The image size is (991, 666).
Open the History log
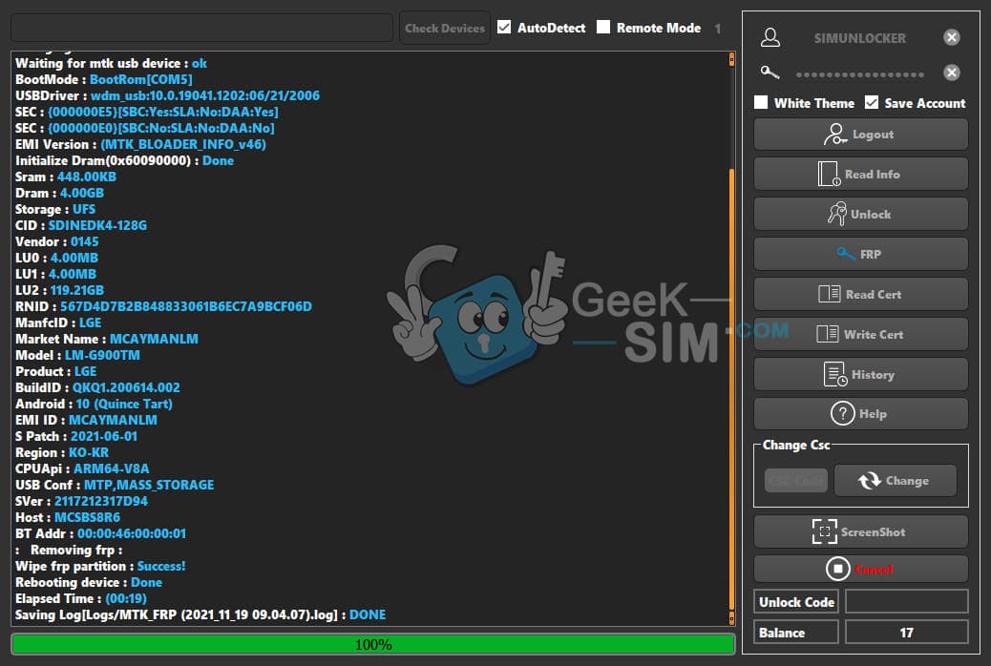pyautogui.click(x=860, y=374)
